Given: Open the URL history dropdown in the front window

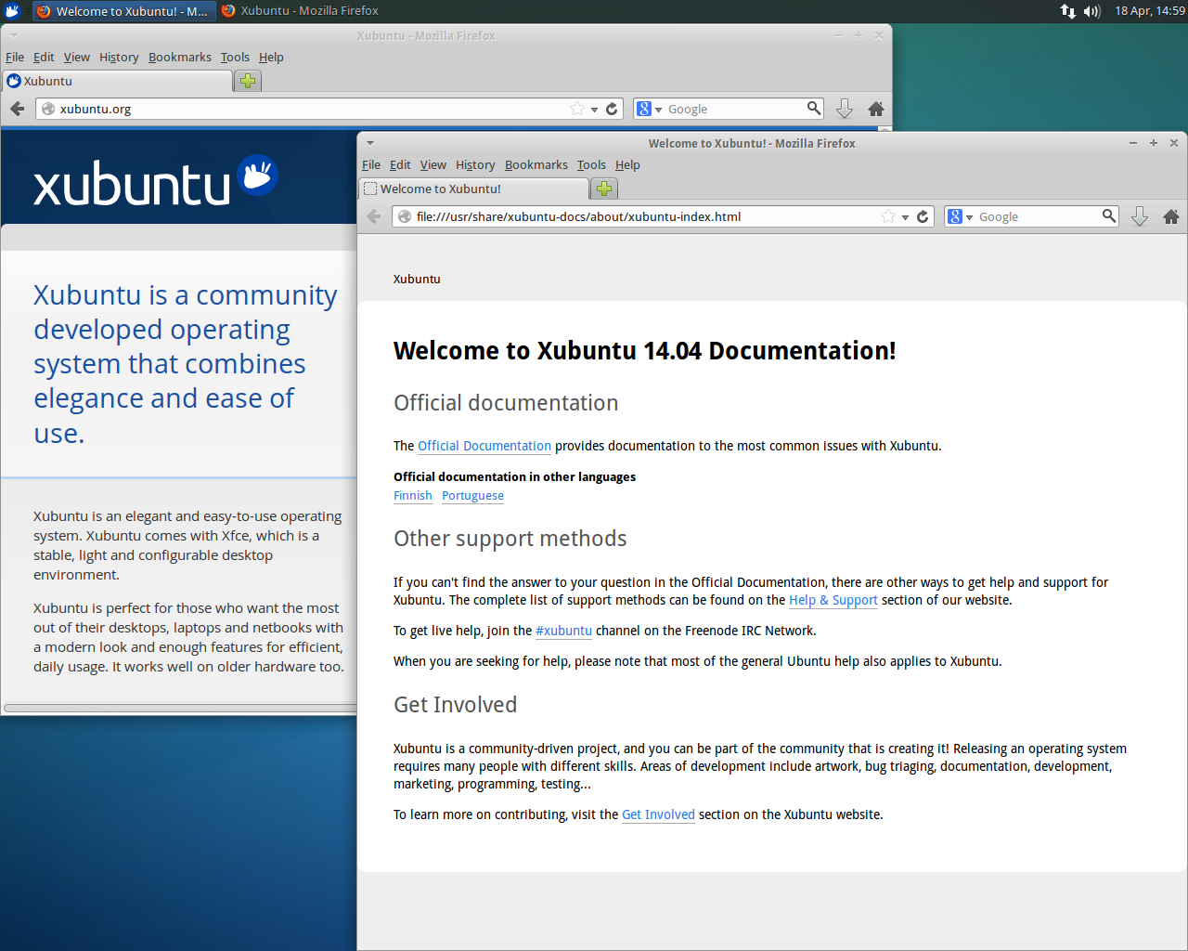Looking at the screenshot, I should (905, 217).
